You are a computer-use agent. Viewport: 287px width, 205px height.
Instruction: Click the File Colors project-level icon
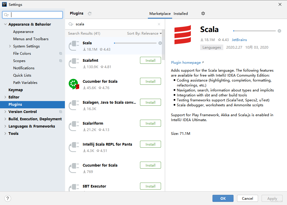pos(60,54)
